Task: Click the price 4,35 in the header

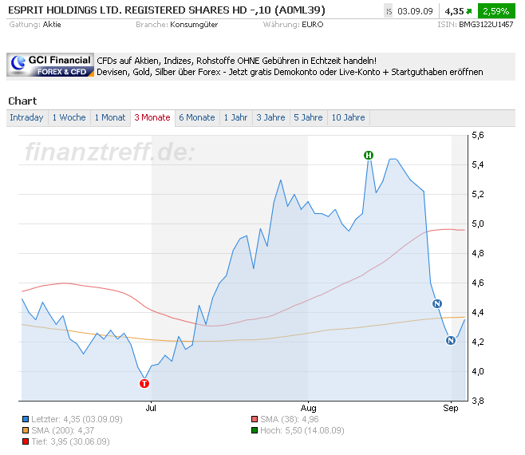Action: (x=454, y=11)
